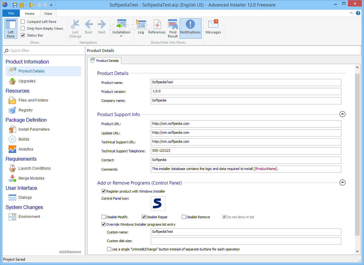Click the Product Information section heading
Image resolution: width=364 pixels, height=265 pixels.
pyautogui.click(x=27, y=62)
